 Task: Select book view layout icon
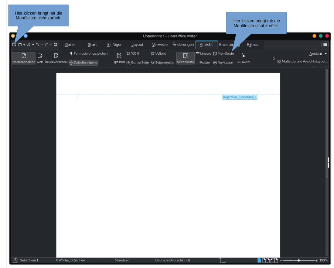[x=274, y=260]
